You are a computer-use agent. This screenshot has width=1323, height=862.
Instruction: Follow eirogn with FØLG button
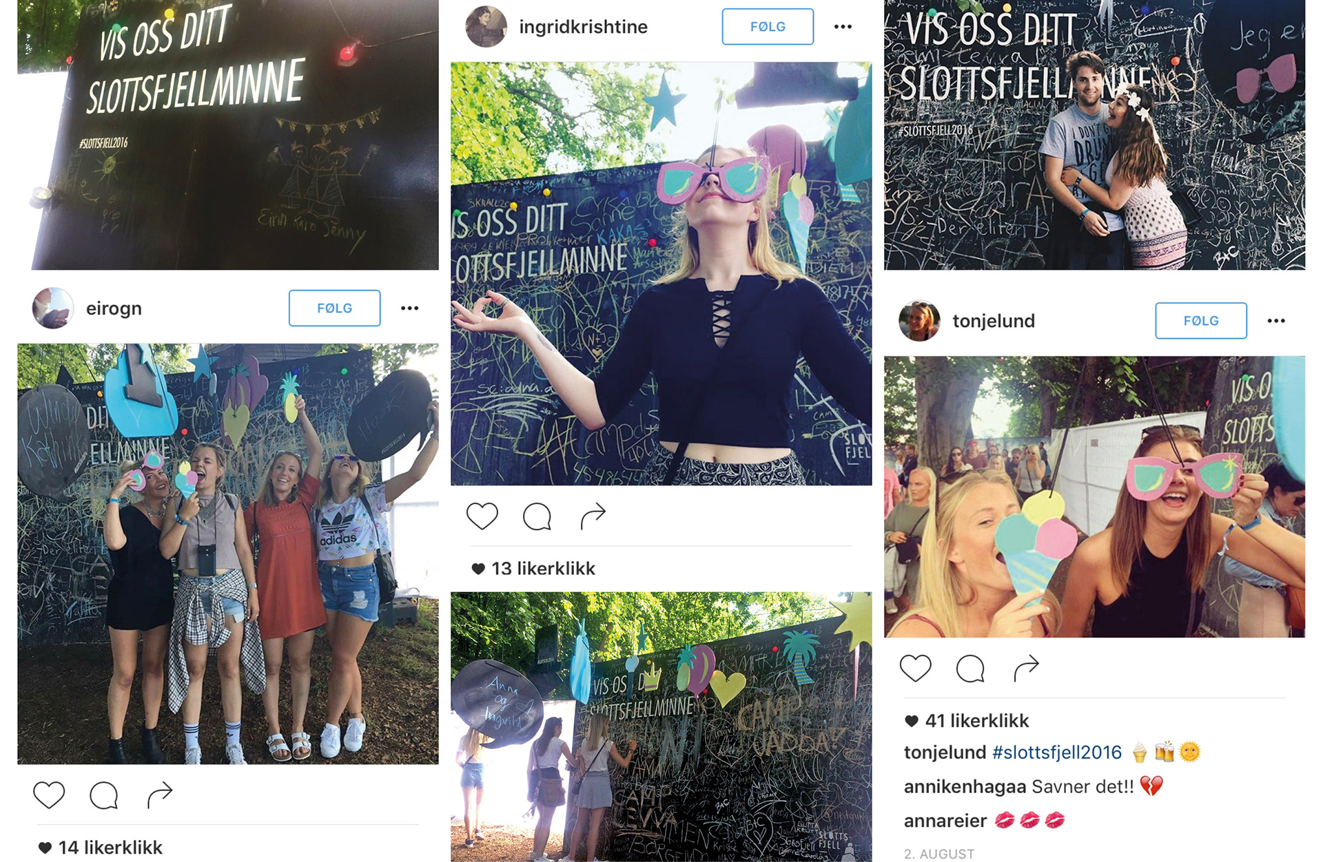334,308
